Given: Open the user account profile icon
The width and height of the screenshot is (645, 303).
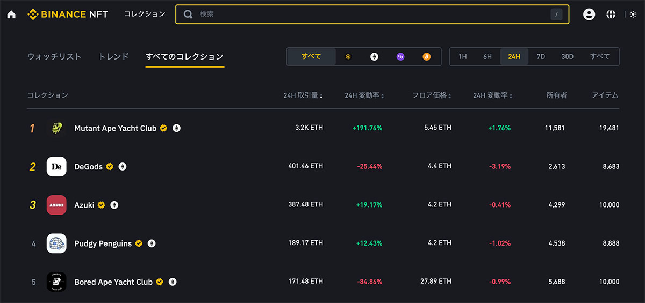Looking at the screenshot, I should click(x=589, y=14).
